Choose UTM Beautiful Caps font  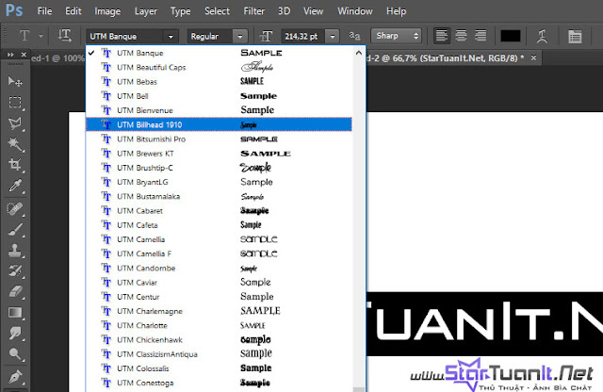point(219,67)
